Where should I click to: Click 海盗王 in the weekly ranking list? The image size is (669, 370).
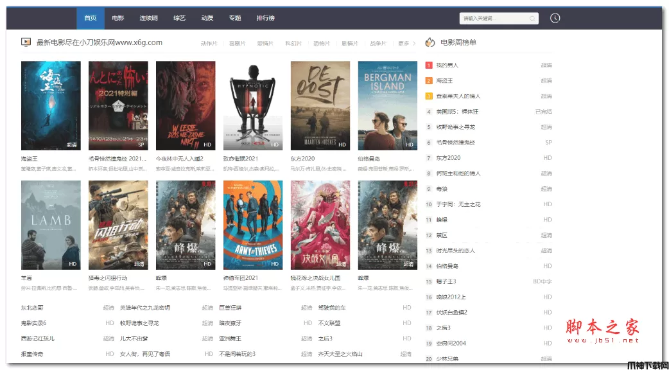pos(445,80)
